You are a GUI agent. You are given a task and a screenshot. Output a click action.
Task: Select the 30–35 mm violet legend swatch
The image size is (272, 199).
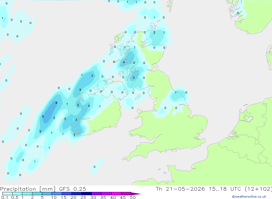pyautogui.click(x=96, y=194)
